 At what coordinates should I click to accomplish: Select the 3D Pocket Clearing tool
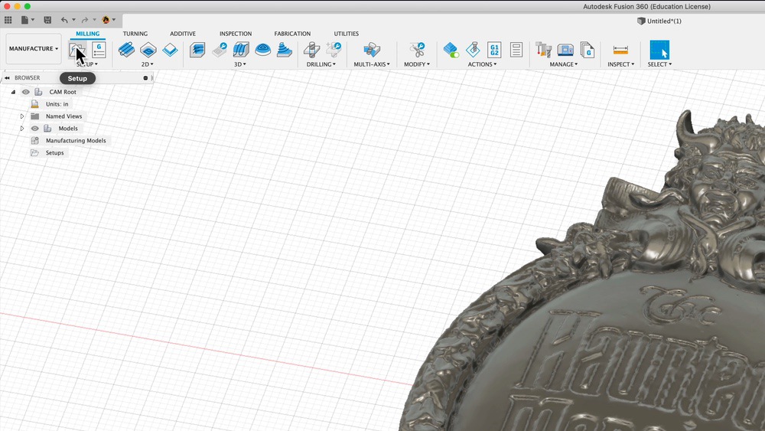click(x=220, y=50)
